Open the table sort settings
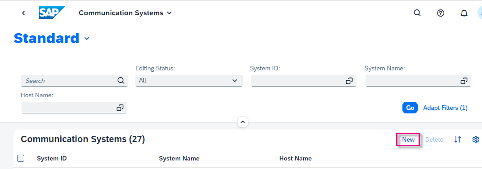The width and height of the screenshot is (482, 169). coord(458,139)
